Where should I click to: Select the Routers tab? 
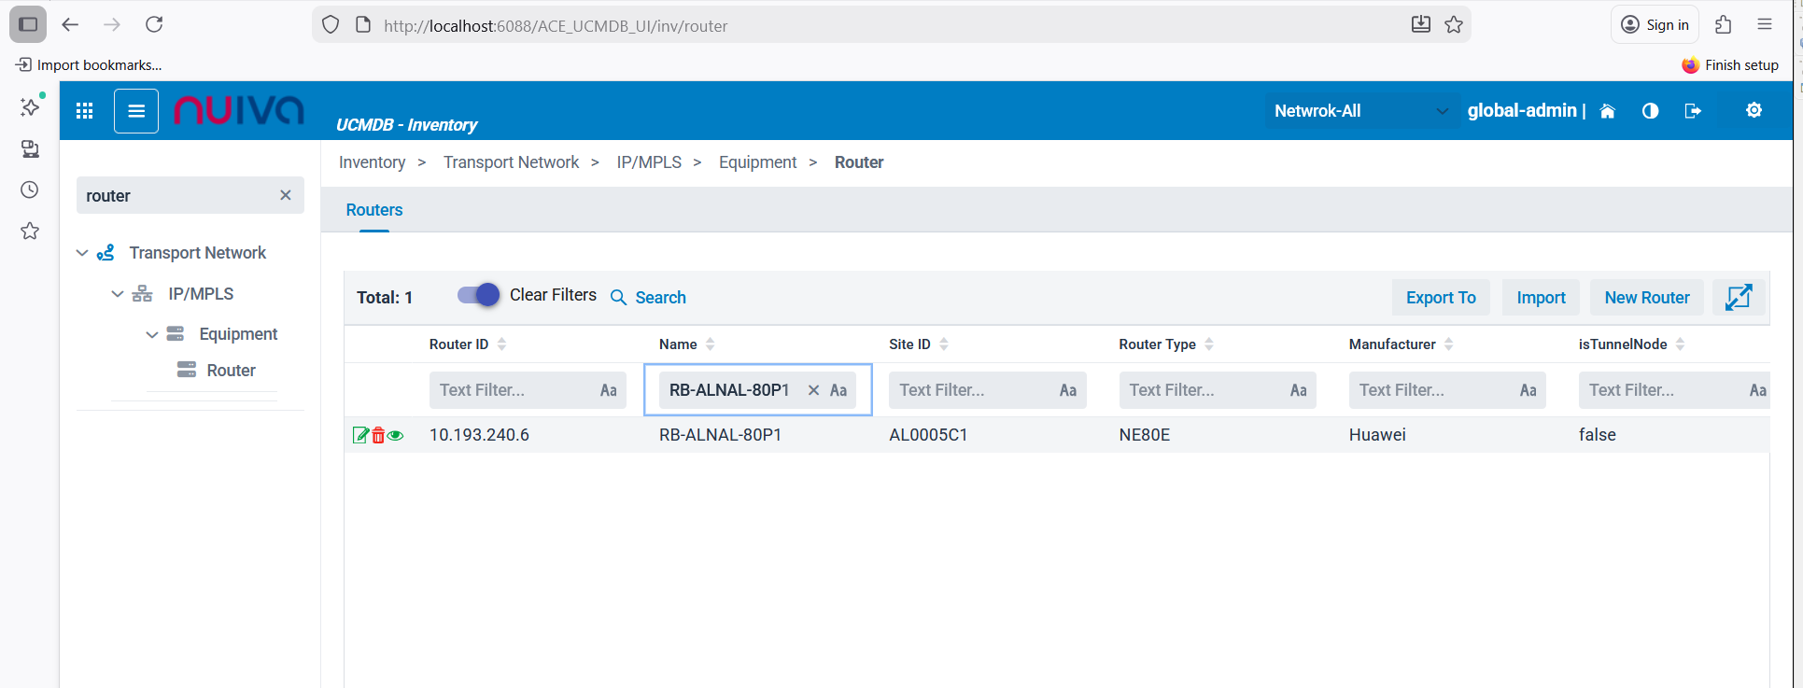pos(374,210)
